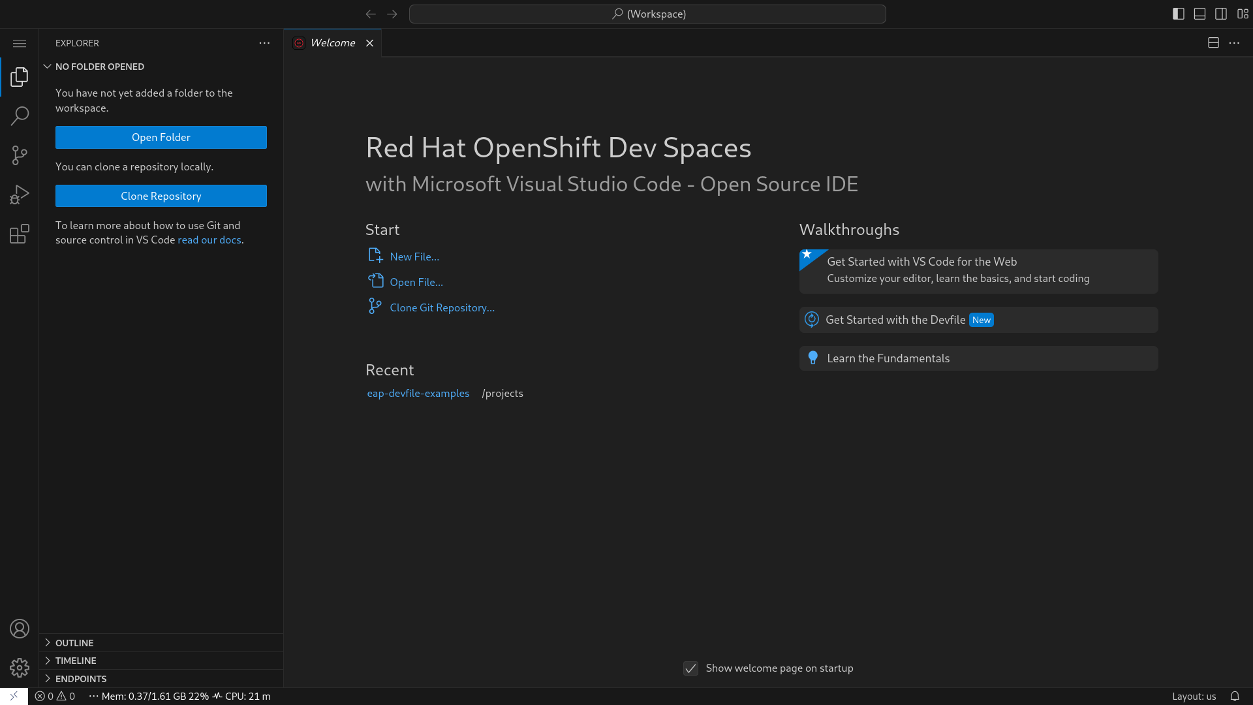Open the Manage gear icon
1253x705 pixels.
pos(20,667)
